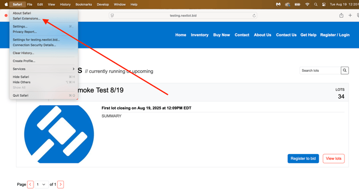Click the Malwarebytes menu bar icon

[x=278, y=4]
